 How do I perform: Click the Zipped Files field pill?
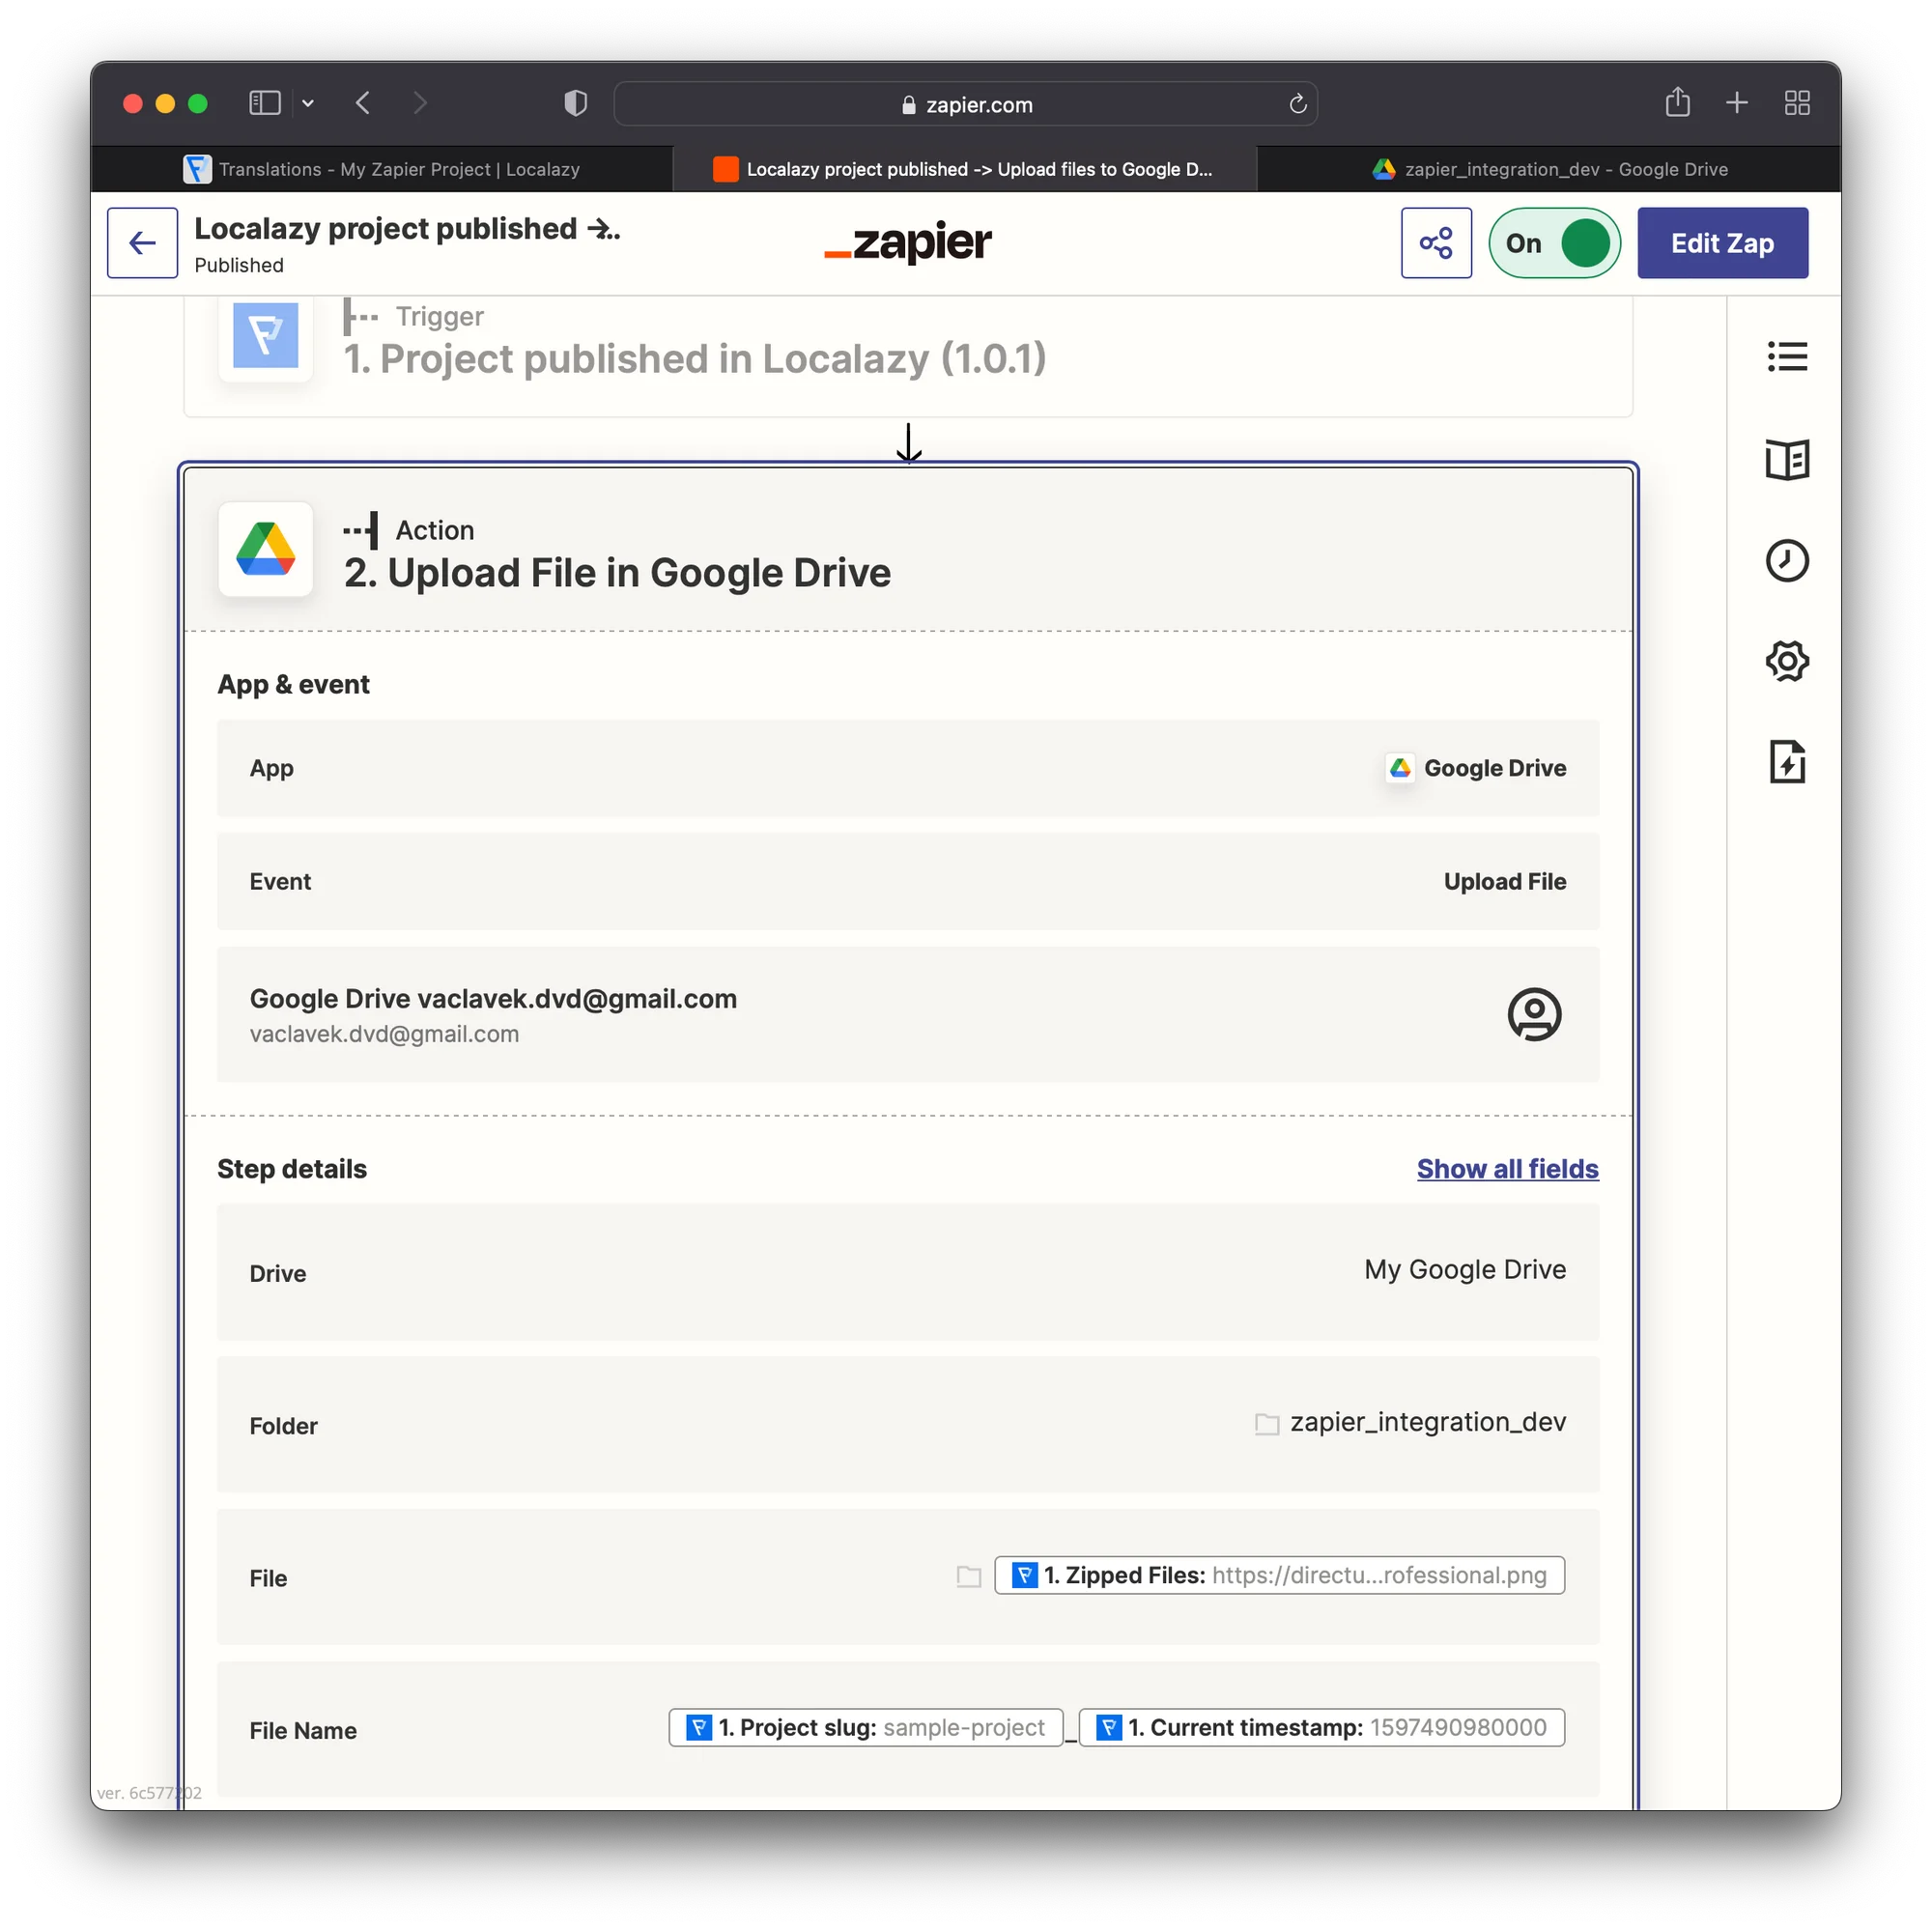tap(1278, 1575)
